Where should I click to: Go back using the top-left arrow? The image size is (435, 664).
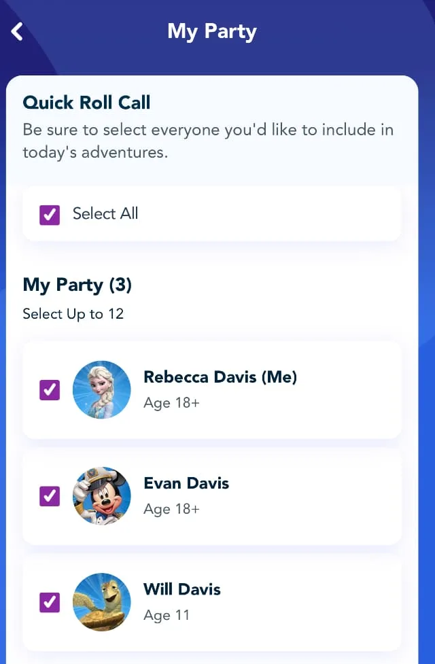point(17,32)
